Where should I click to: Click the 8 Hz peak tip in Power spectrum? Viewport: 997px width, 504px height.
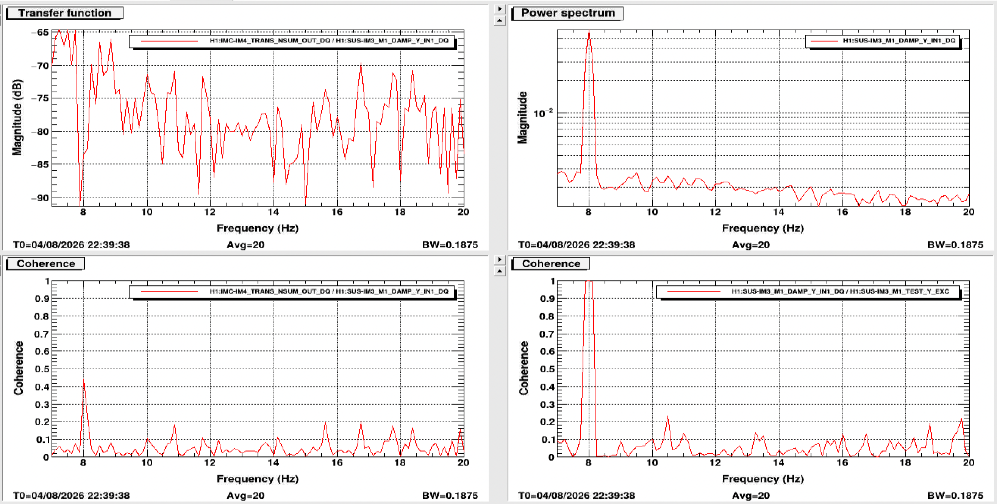(589, 32)
